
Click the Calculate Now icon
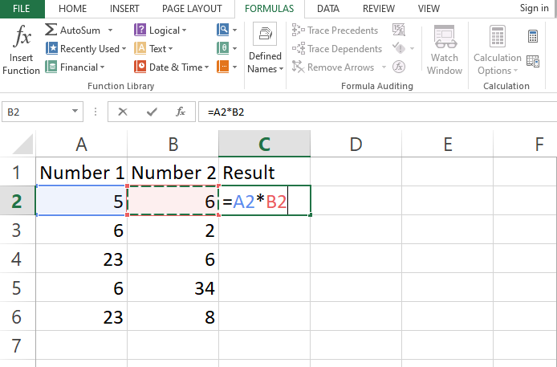click(533, 36)
